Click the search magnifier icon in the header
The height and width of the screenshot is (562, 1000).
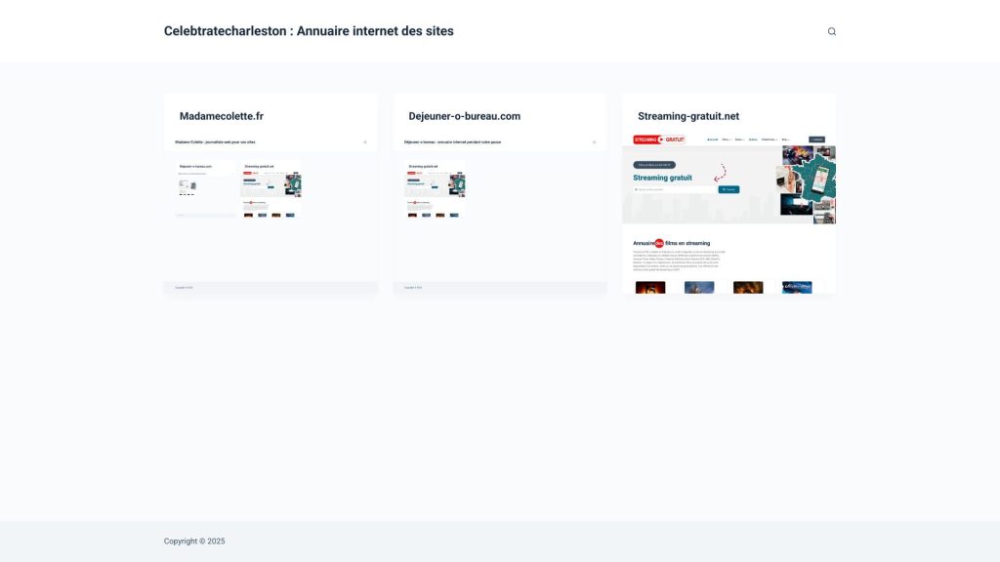pyautogui.click(x=832, y=31)
